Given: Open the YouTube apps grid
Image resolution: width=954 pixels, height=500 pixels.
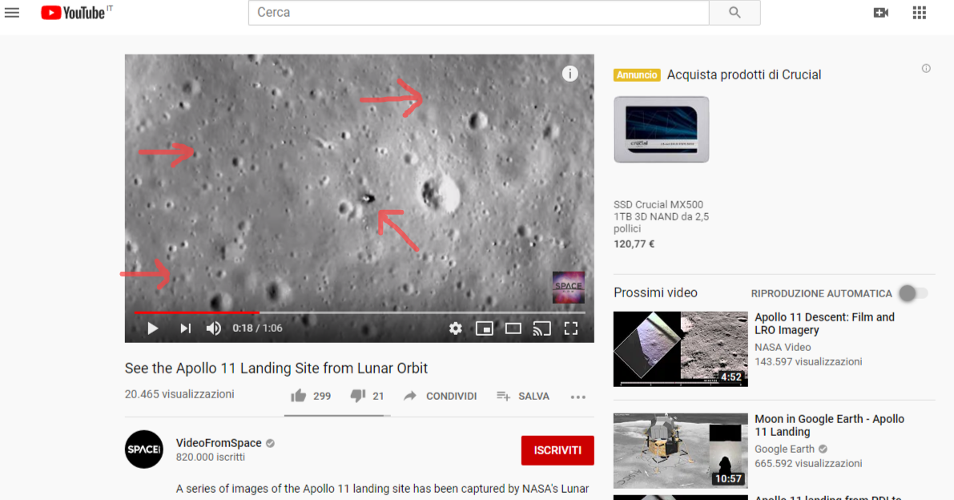Looking at the screenshot, I should point(920,13).
